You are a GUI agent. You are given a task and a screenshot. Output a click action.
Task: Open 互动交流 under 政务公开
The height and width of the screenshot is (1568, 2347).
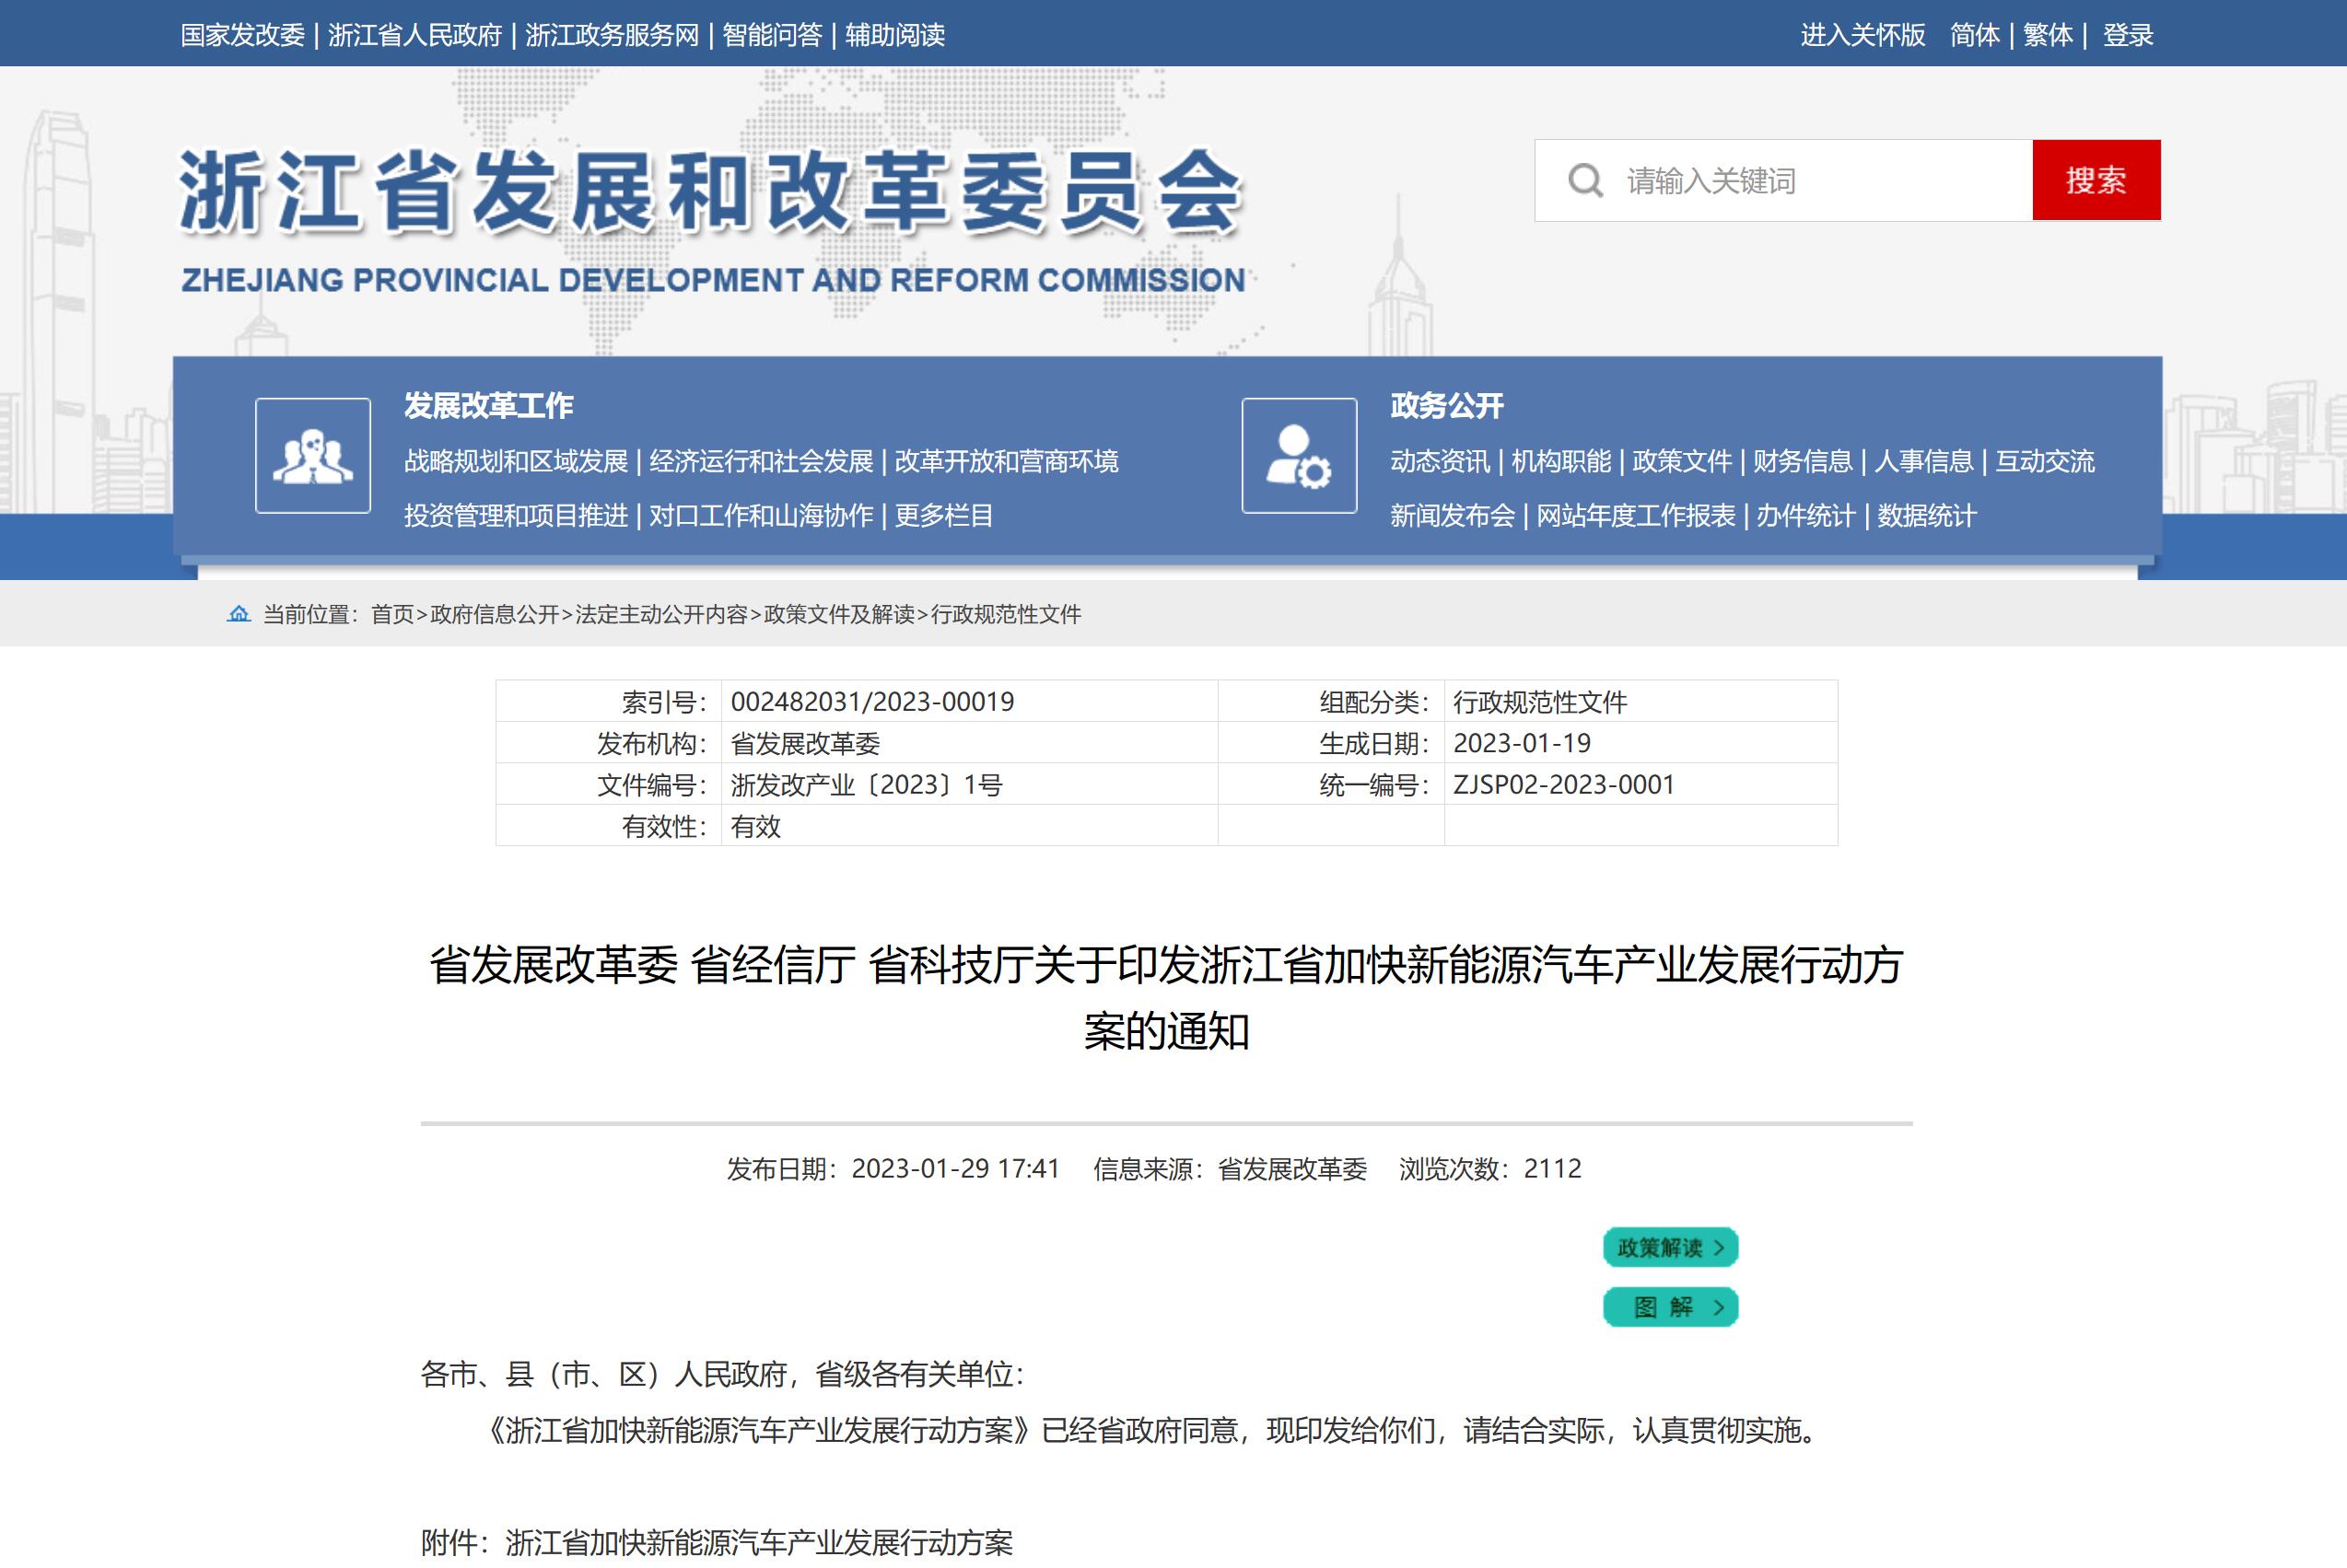(x=2045, y=461)
